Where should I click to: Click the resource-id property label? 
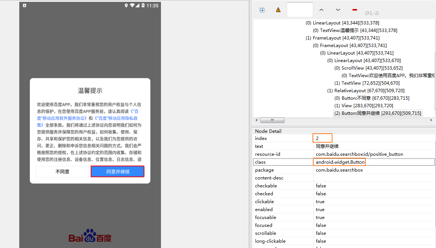267,154
